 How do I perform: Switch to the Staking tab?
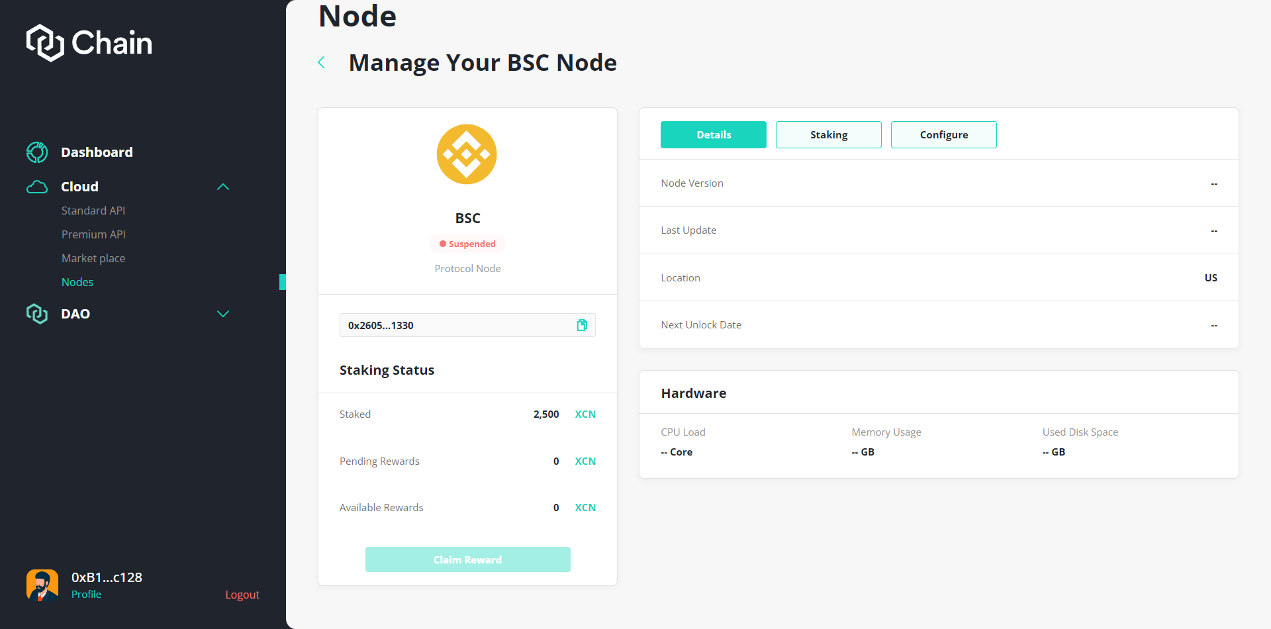coord(828,135)
